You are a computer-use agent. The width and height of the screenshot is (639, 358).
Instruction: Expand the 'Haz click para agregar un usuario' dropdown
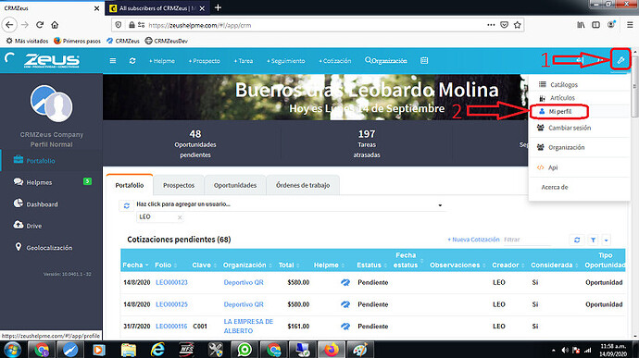coord(440,204)
